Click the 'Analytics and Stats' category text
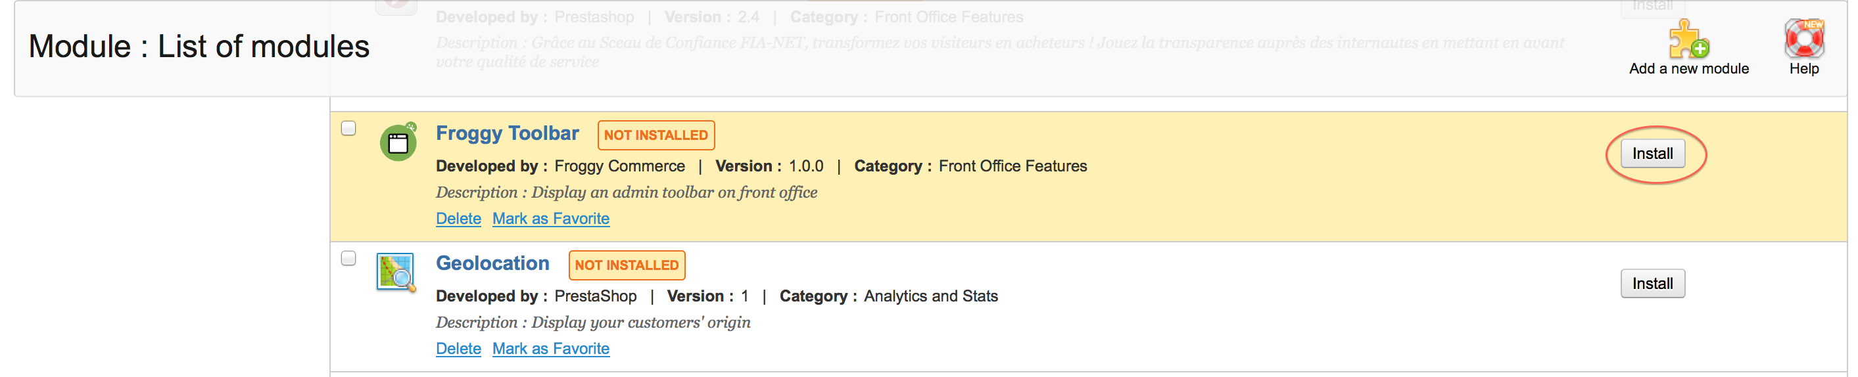 click(x=930, y=296)
